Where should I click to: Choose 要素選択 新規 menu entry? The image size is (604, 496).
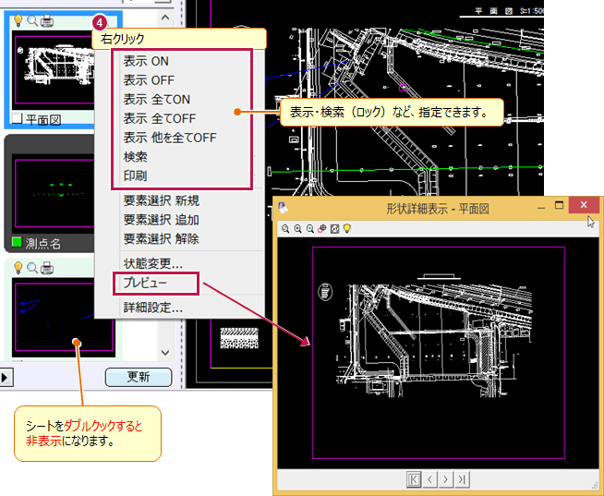click(162, 200)
